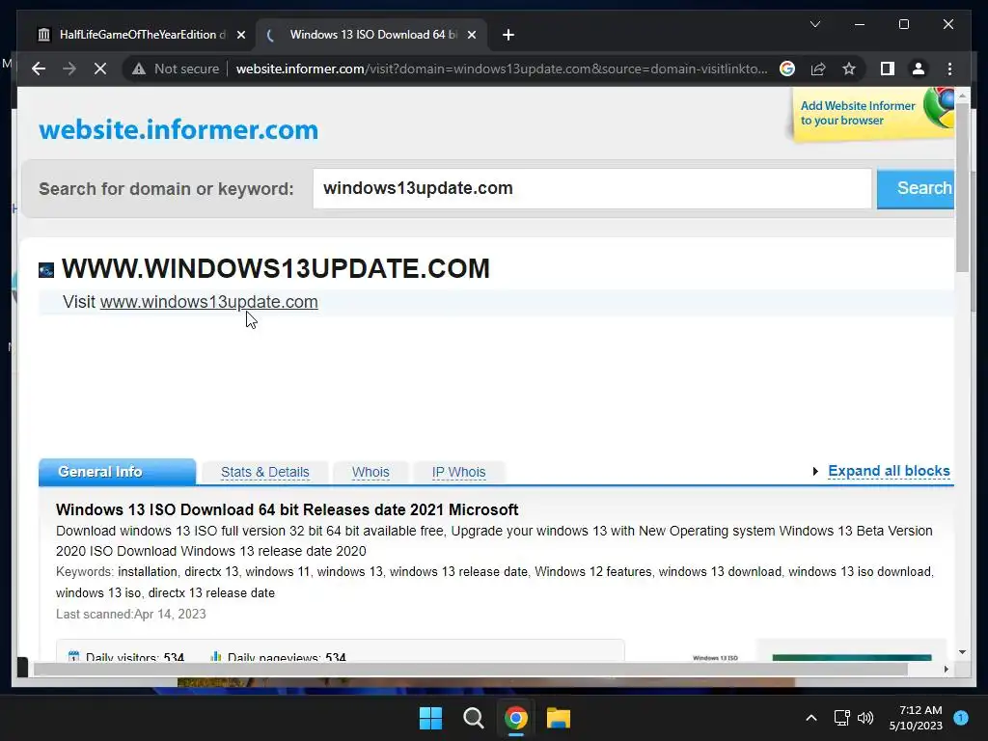This screenshot has width=988, height=741.
Task: Open the IP Whois tab
Action: [x=458, y=472]
